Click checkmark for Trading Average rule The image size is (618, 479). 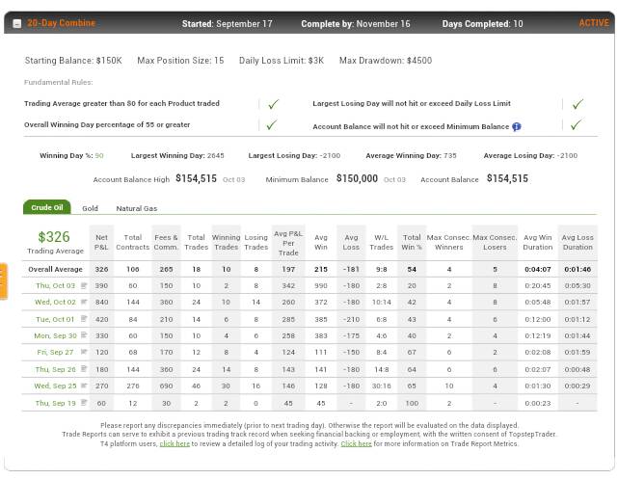273,104
